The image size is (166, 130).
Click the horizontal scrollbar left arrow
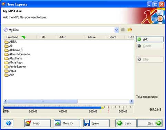5,101
